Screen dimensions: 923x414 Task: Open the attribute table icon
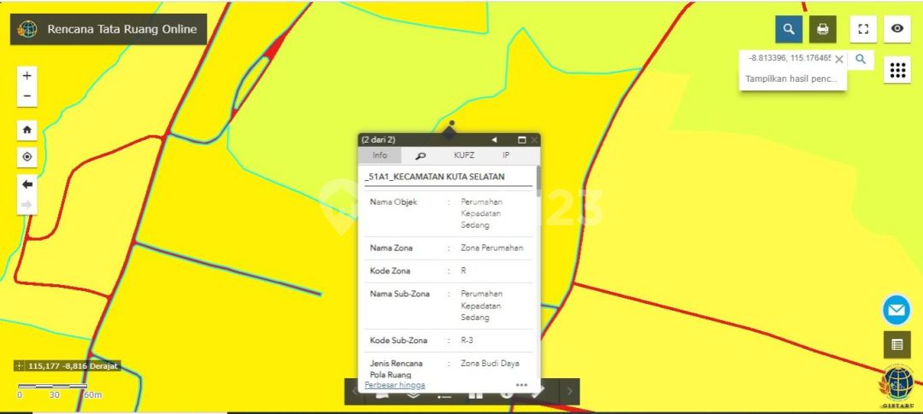coord(897,345)
